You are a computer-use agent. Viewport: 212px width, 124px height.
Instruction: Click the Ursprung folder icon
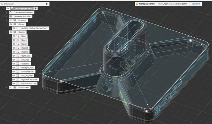click(15, 20)
